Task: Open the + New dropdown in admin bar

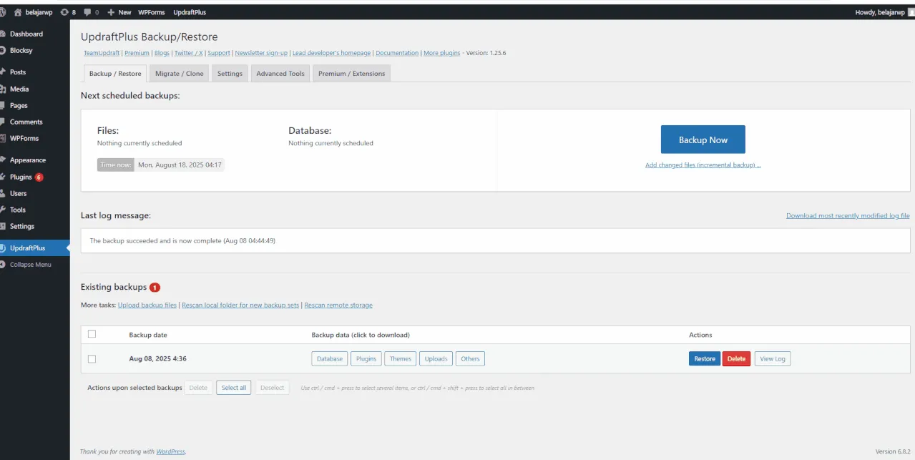Action: [119, 12]
